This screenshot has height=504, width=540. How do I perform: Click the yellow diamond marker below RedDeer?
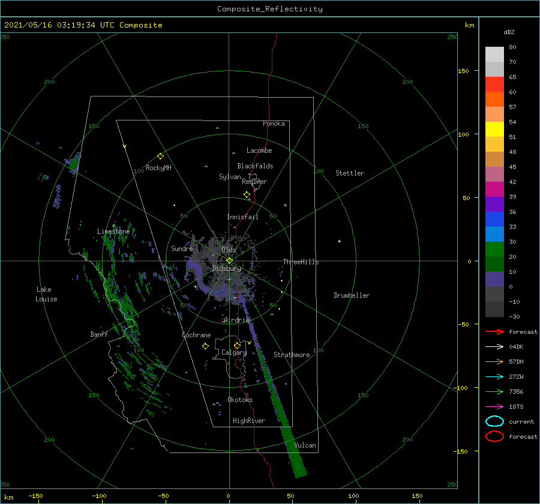tap(247, 195)
